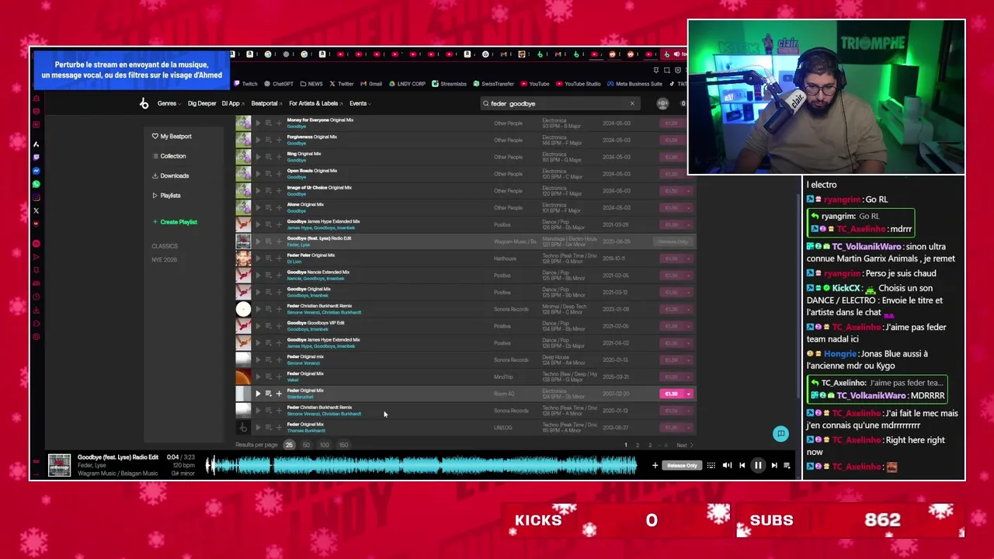Open WhatsApp in the browser sidebar
Viewport: 994px width, 559px height.
(x=36, y=184)
